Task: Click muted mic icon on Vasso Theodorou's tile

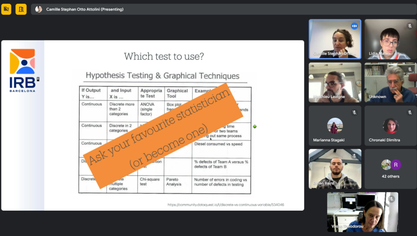Action: [391, 199]
